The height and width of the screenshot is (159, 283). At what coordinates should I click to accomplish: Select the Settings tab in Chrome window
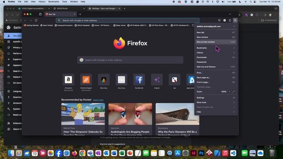104,8
